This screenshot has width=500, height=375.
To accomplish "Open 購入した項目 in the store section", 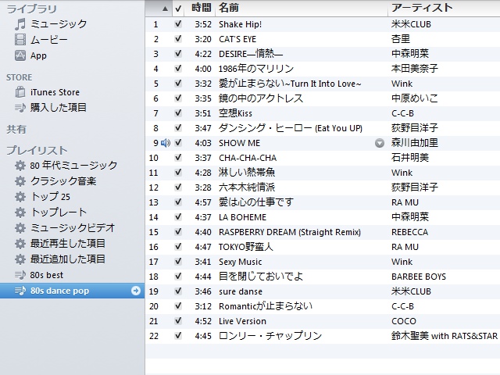I will click(x=58, y=108).
